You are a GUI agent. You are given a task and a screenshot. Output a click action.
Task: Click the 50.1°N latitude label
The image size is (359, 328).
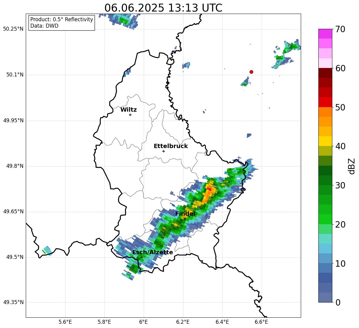(15, 75)
